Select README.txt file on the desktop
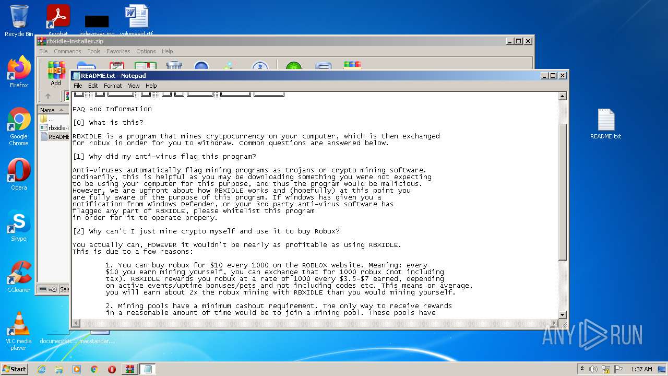This screenshot has width=668, height=376. coord(606,124)
